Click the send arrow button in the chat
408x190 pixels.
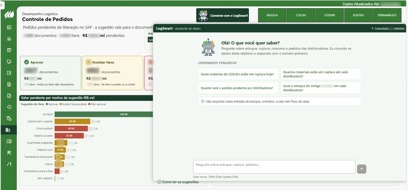pyautogui.click(x=362, y=169)
